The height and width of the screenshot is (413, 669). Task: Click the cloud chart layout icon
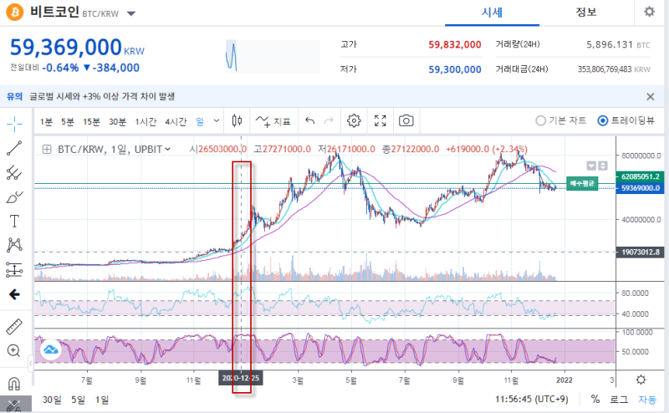[x=51, y=349]
